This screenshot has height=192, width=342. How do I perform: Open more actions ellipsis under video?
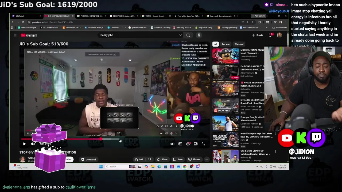(207, 159)
